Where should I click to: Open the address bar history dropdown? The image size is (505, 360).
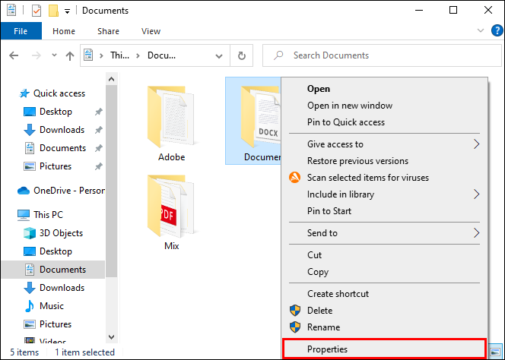[x=218, y=55]
